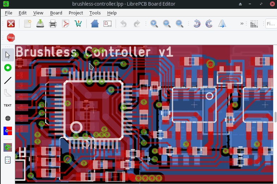Click the VSS via near top right
The image size is (277, 184).
[x=210, y=64]
